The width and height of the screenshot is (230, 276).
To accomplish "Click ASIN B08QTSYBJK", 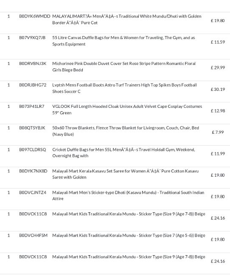I will pyautogui.click(x=32, y=128).
